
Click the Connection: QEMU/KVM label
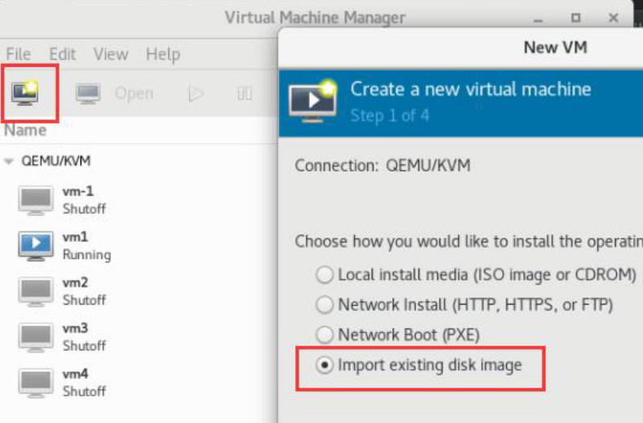coord(382,165)
